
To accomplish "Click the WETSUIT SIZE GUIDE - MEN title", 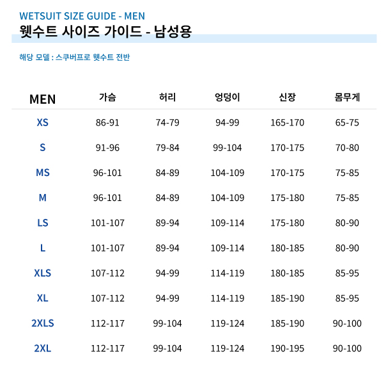I will (x=82, y=16).
